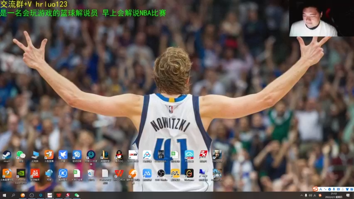Toggle Chinese/English mode on Sogou bar
The width and height of the screenshot is (354, 199).
(320, 189)
